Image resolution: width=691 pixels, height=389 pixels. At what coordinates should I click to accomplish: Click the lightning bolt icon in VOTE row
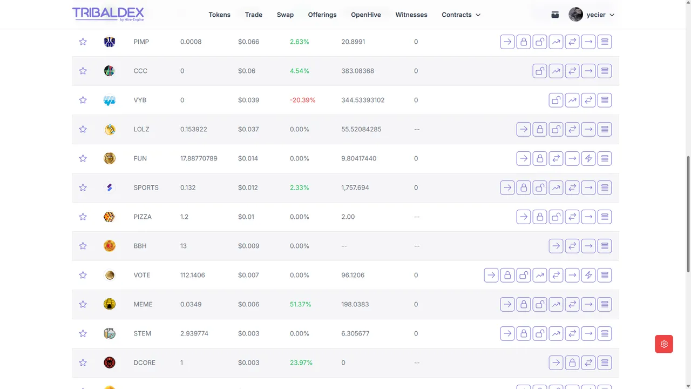coord(588,275)
